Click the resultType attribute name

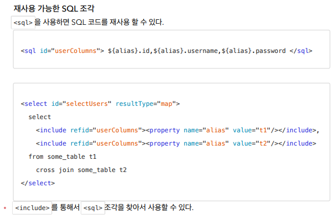pyautogui.click(x=134, y=104)
